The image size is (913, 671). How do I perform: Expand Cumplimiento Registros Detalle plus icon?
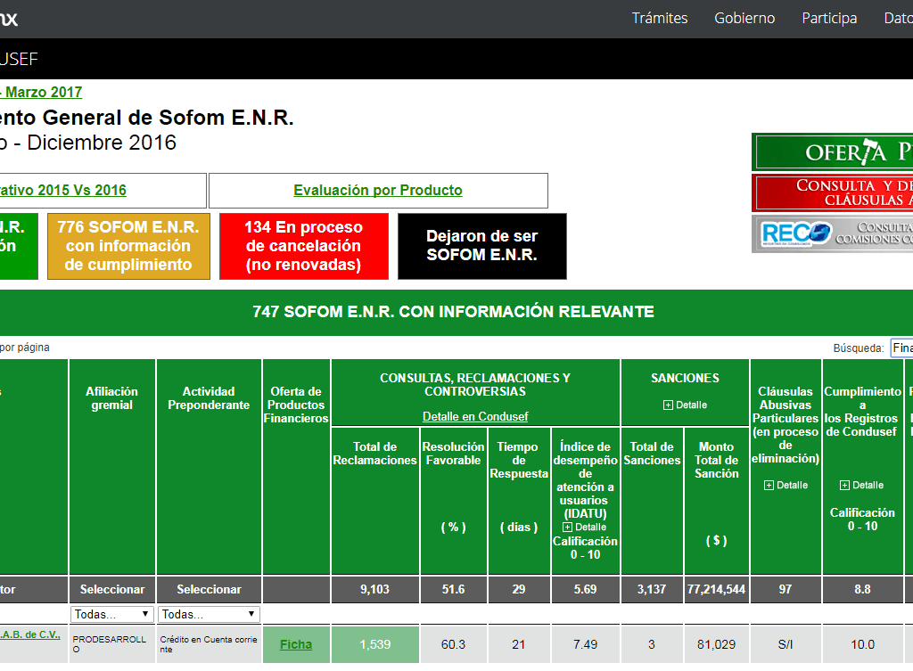pyautogui.click(x=844, y=486)
